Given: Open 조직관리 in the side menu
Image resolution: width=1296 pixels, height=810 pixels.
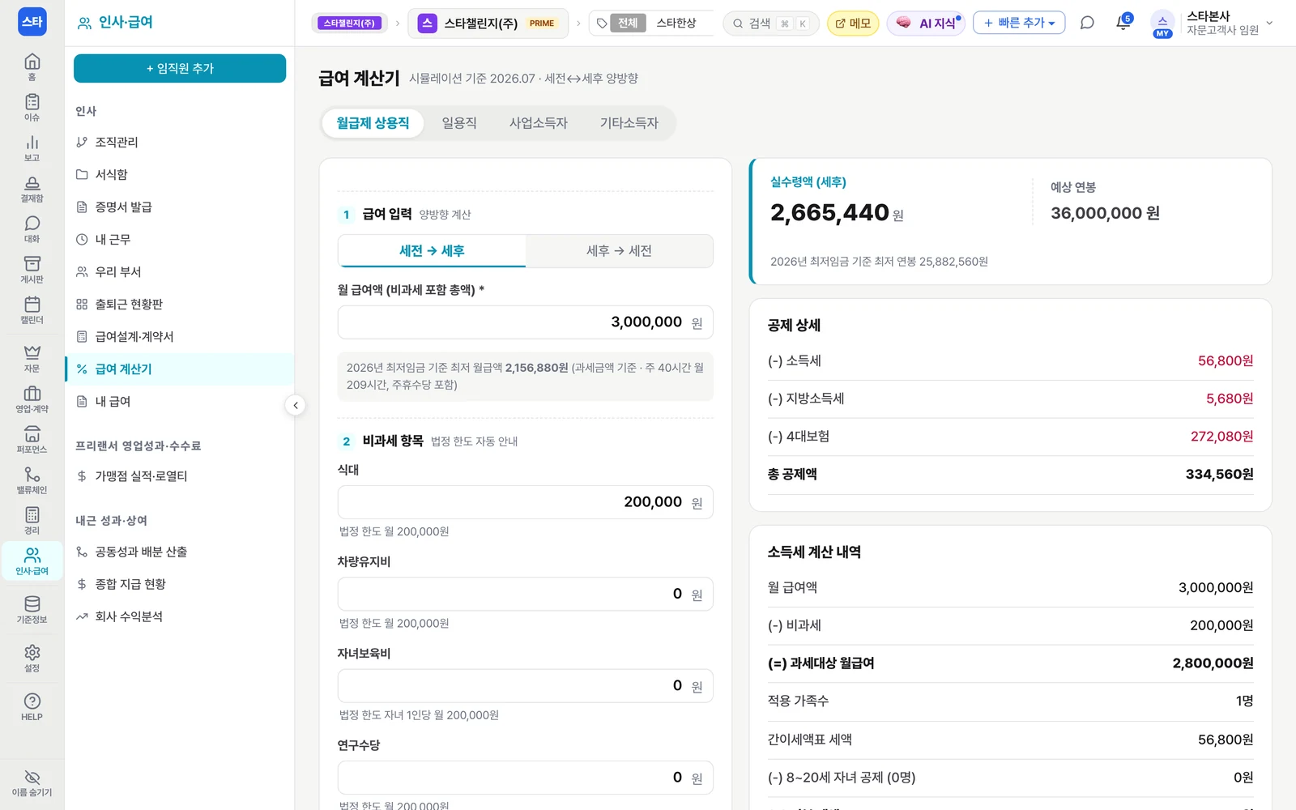Looking at the screenshot, I should (180, 142).
